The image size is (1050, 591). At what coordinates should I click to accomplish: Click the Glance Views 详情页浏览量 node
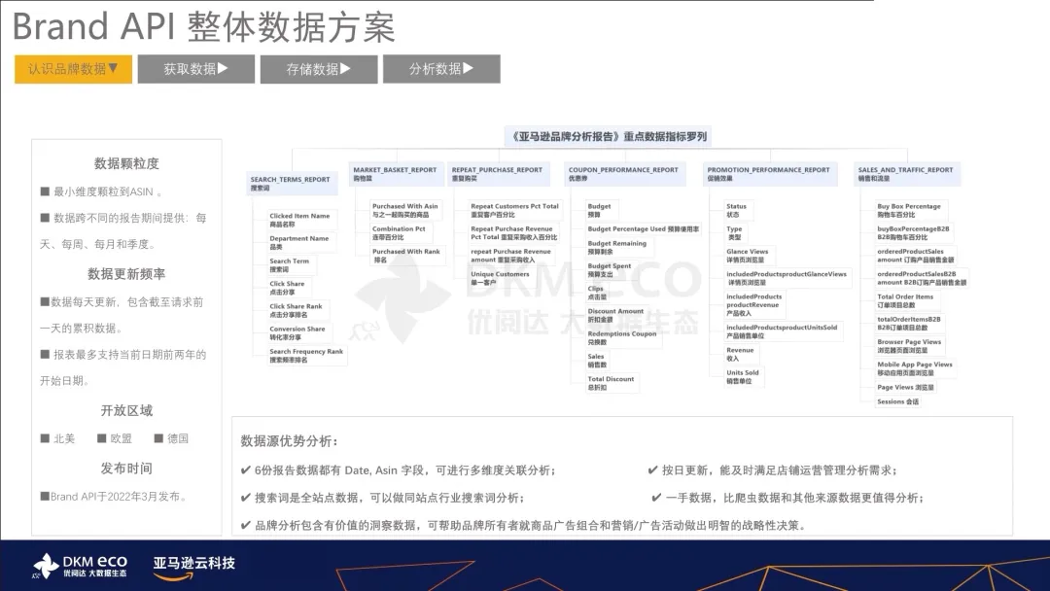[748, 256]
